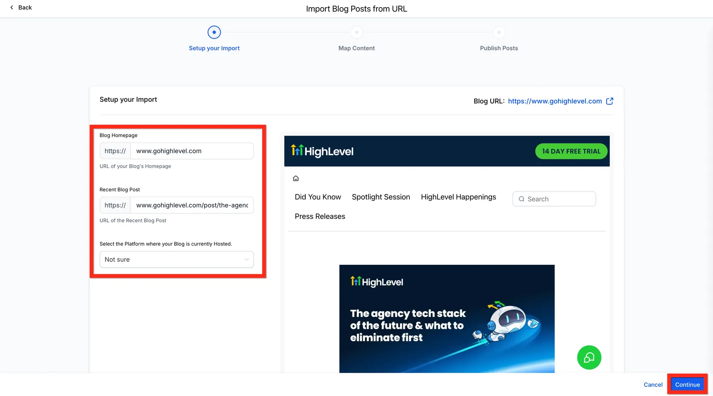
Task: Select the Map Content step circle
Action: pos(356,32)
